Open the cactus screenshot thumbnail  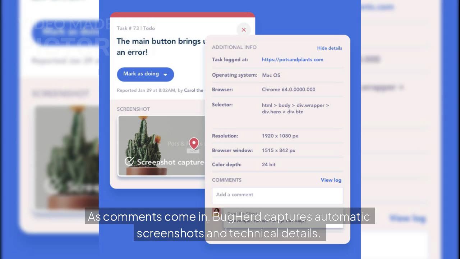(x=161, y=146)
